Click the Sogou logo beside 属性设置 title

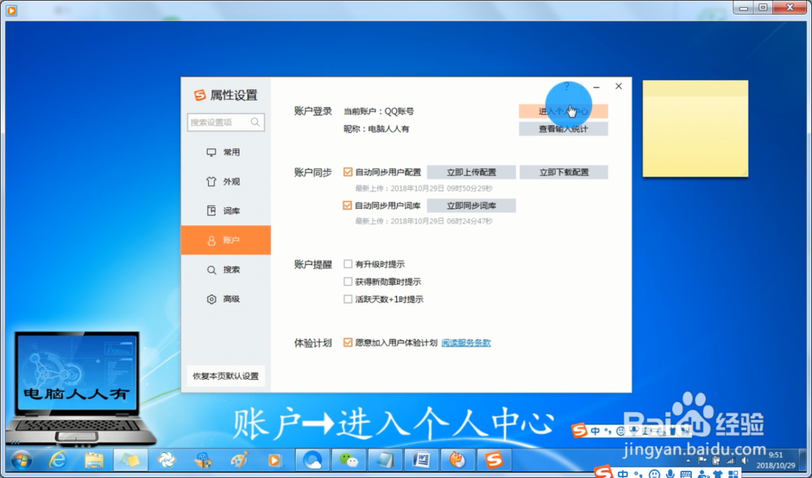(x=200, y=95)
